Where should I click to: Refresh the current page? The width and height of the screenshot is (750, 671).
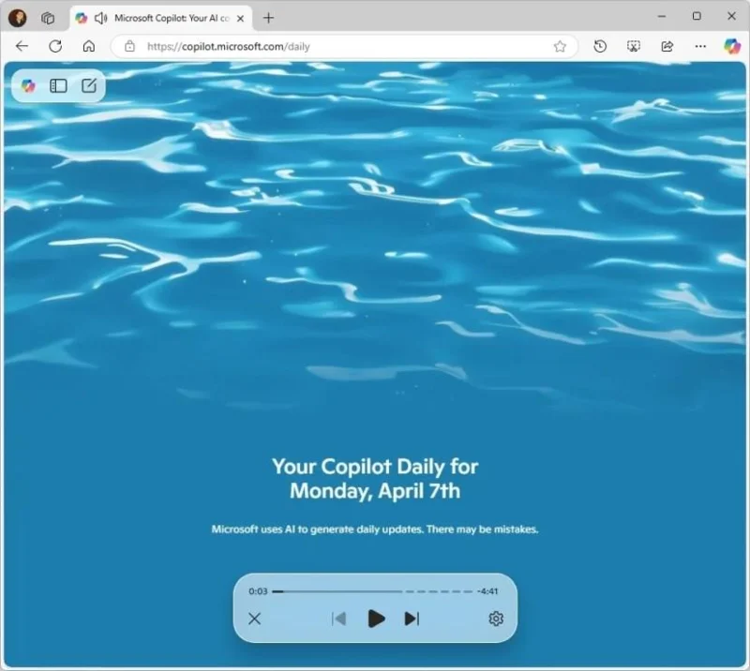(55, 47)
